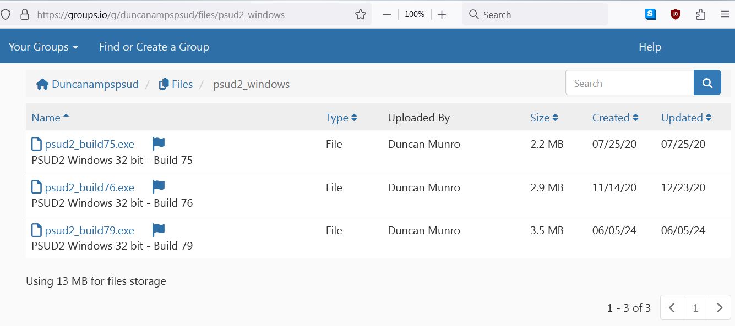Image resolution: width=735 pixels, height=326 pixels.
Task: Zoom in with the plus icon
Action: (442, 15)
